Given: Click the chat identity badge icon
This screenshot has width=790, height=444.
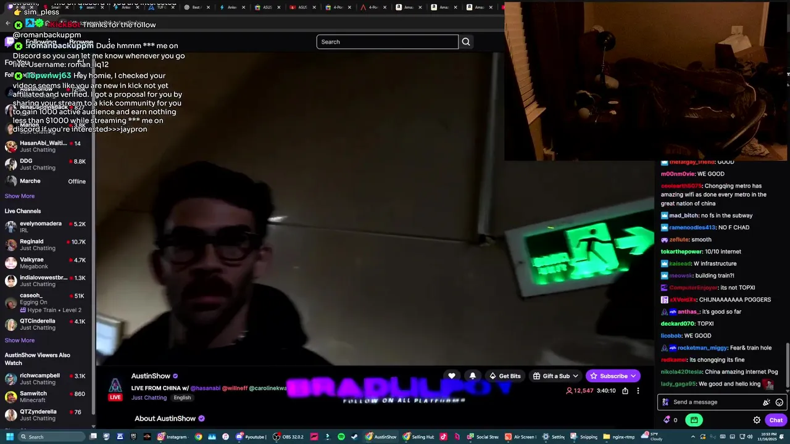Looking at the screenshot, I should 665,402.
